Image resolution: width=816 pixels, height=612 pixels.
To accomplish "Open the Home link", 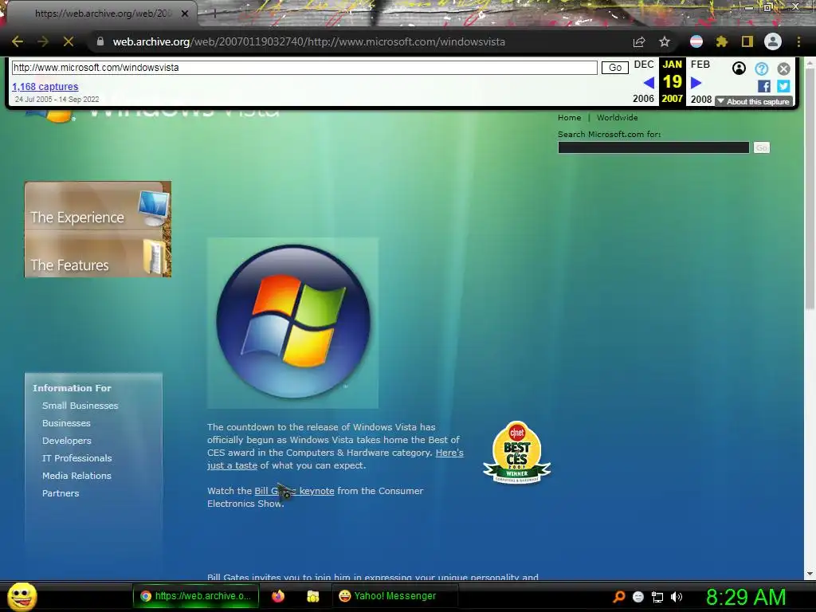I will click(x=569, y=118).
